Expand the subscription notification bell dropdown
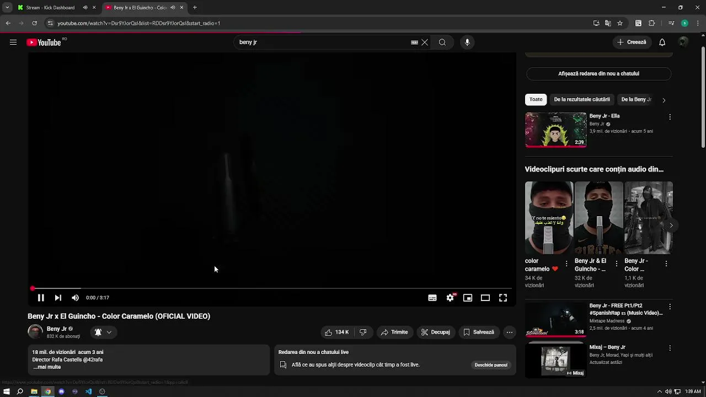Screen dimensions: 706x397 (x=103, y=332)
